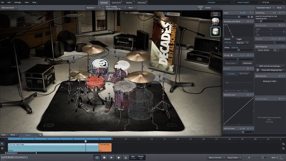This screenshot has height=161, width=286.
Task: Toggle the MIDI Monitor power icon
Action: (x=280, y=76)
